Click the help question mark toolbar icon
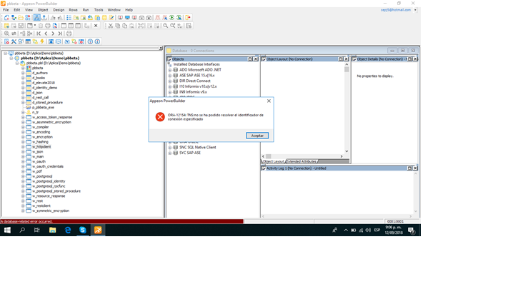This screenshot has height=294, width=528. (x=90, y=41)
